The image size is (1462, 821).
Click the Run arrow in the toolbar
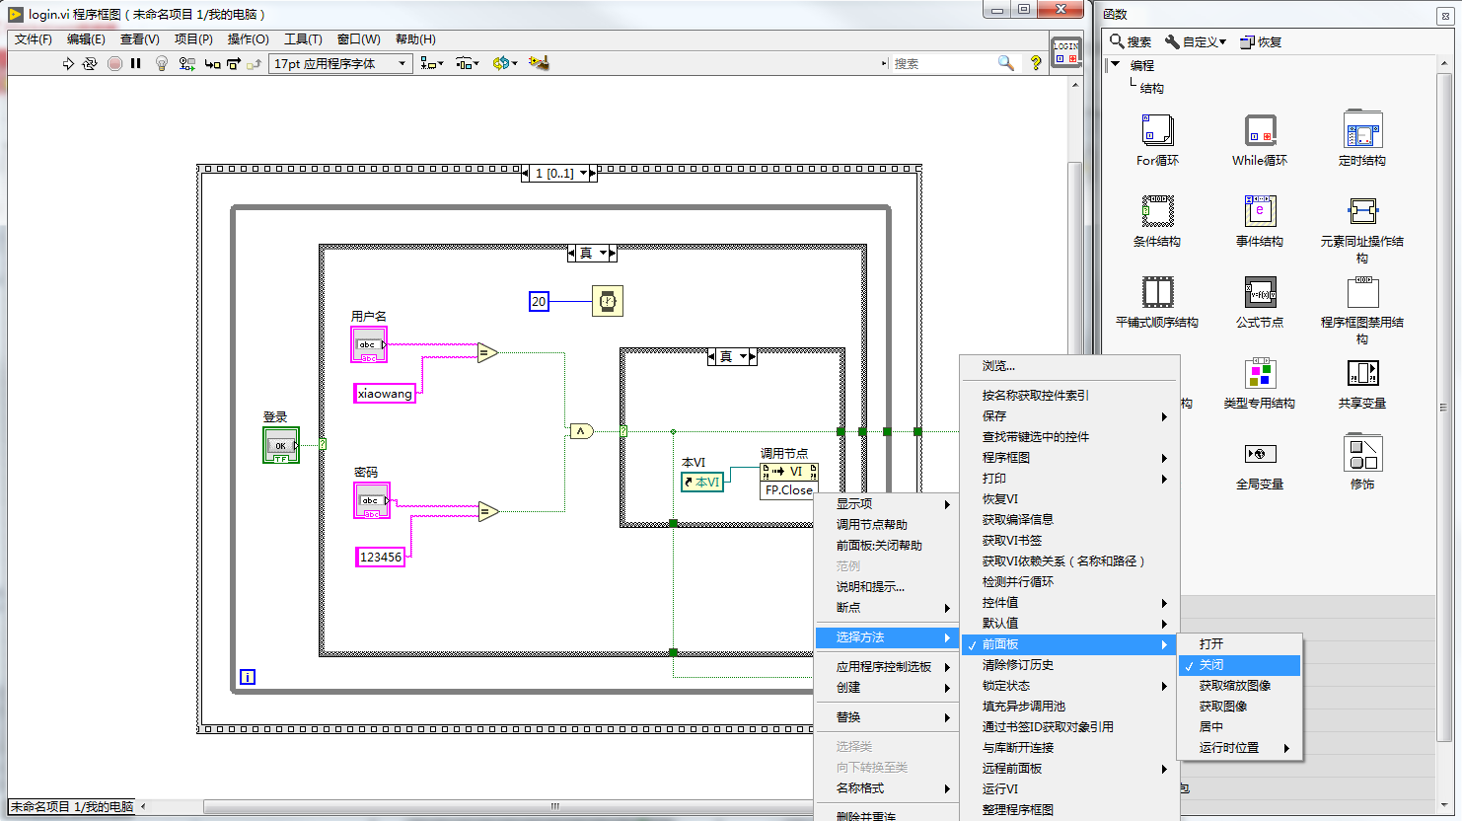[x=68, y=63]
